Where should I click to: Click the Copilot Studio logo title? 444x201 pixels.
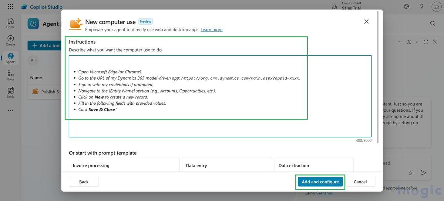pyautogui.click(x=42, y=7)
